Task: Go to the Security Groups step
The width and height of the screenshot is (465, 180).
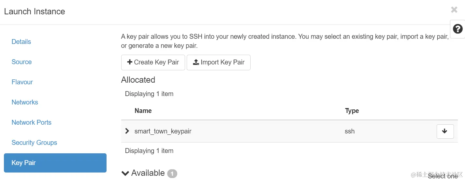Action: [34, 143]
